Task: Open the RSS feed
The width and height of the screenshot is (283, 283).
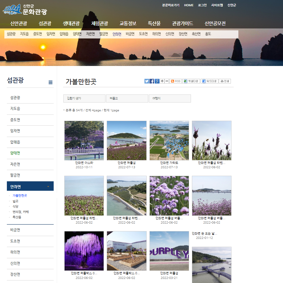Action: click(176, 81)
